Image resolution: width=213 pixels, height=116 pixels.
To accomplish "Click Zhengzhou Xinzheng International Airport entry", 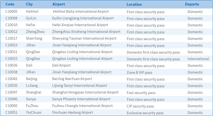I will point(86,32).
